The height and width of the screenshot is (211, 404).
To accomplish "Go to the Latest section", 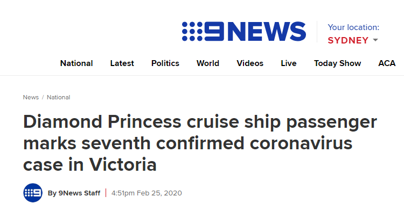I will [122, 63].
